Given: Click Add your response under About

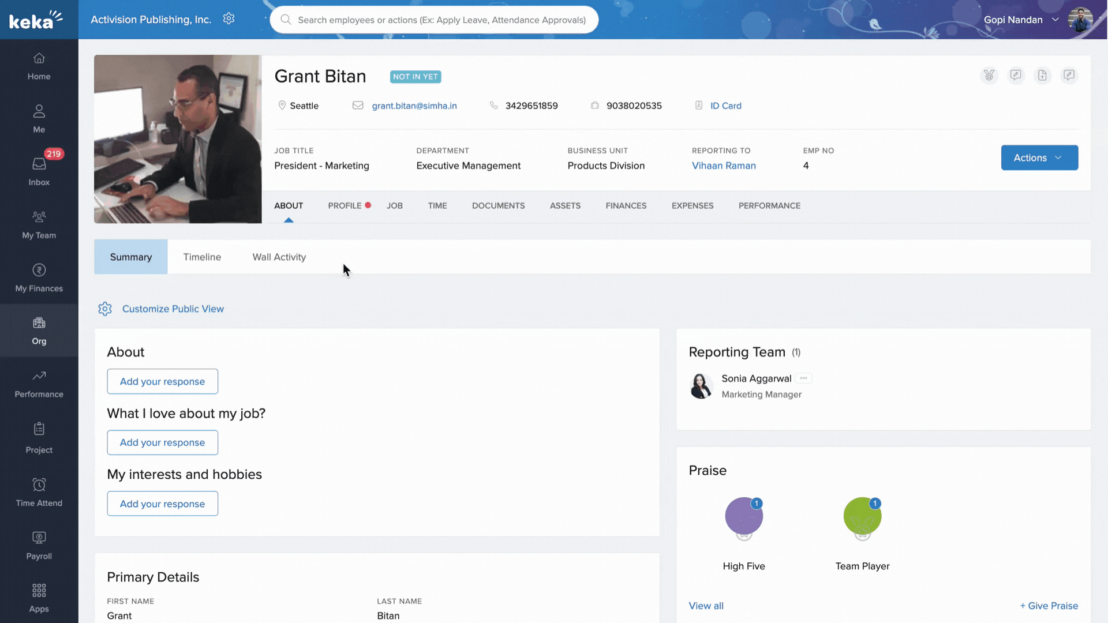Looking at the screenshot, I should click(162, 382).
